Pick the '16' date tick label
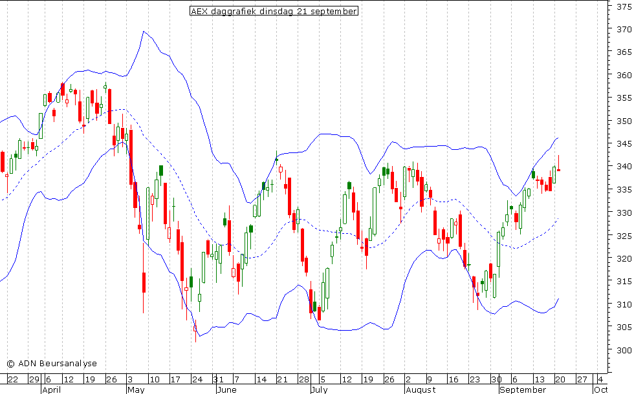The height and width of the screenshot is (394, 634). pyautogui.click(x=454, y=380)
